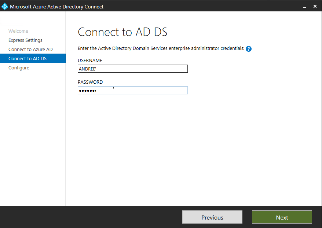Click the 'Connect to AD DS' page heading
322x228 pixels.
122,32
